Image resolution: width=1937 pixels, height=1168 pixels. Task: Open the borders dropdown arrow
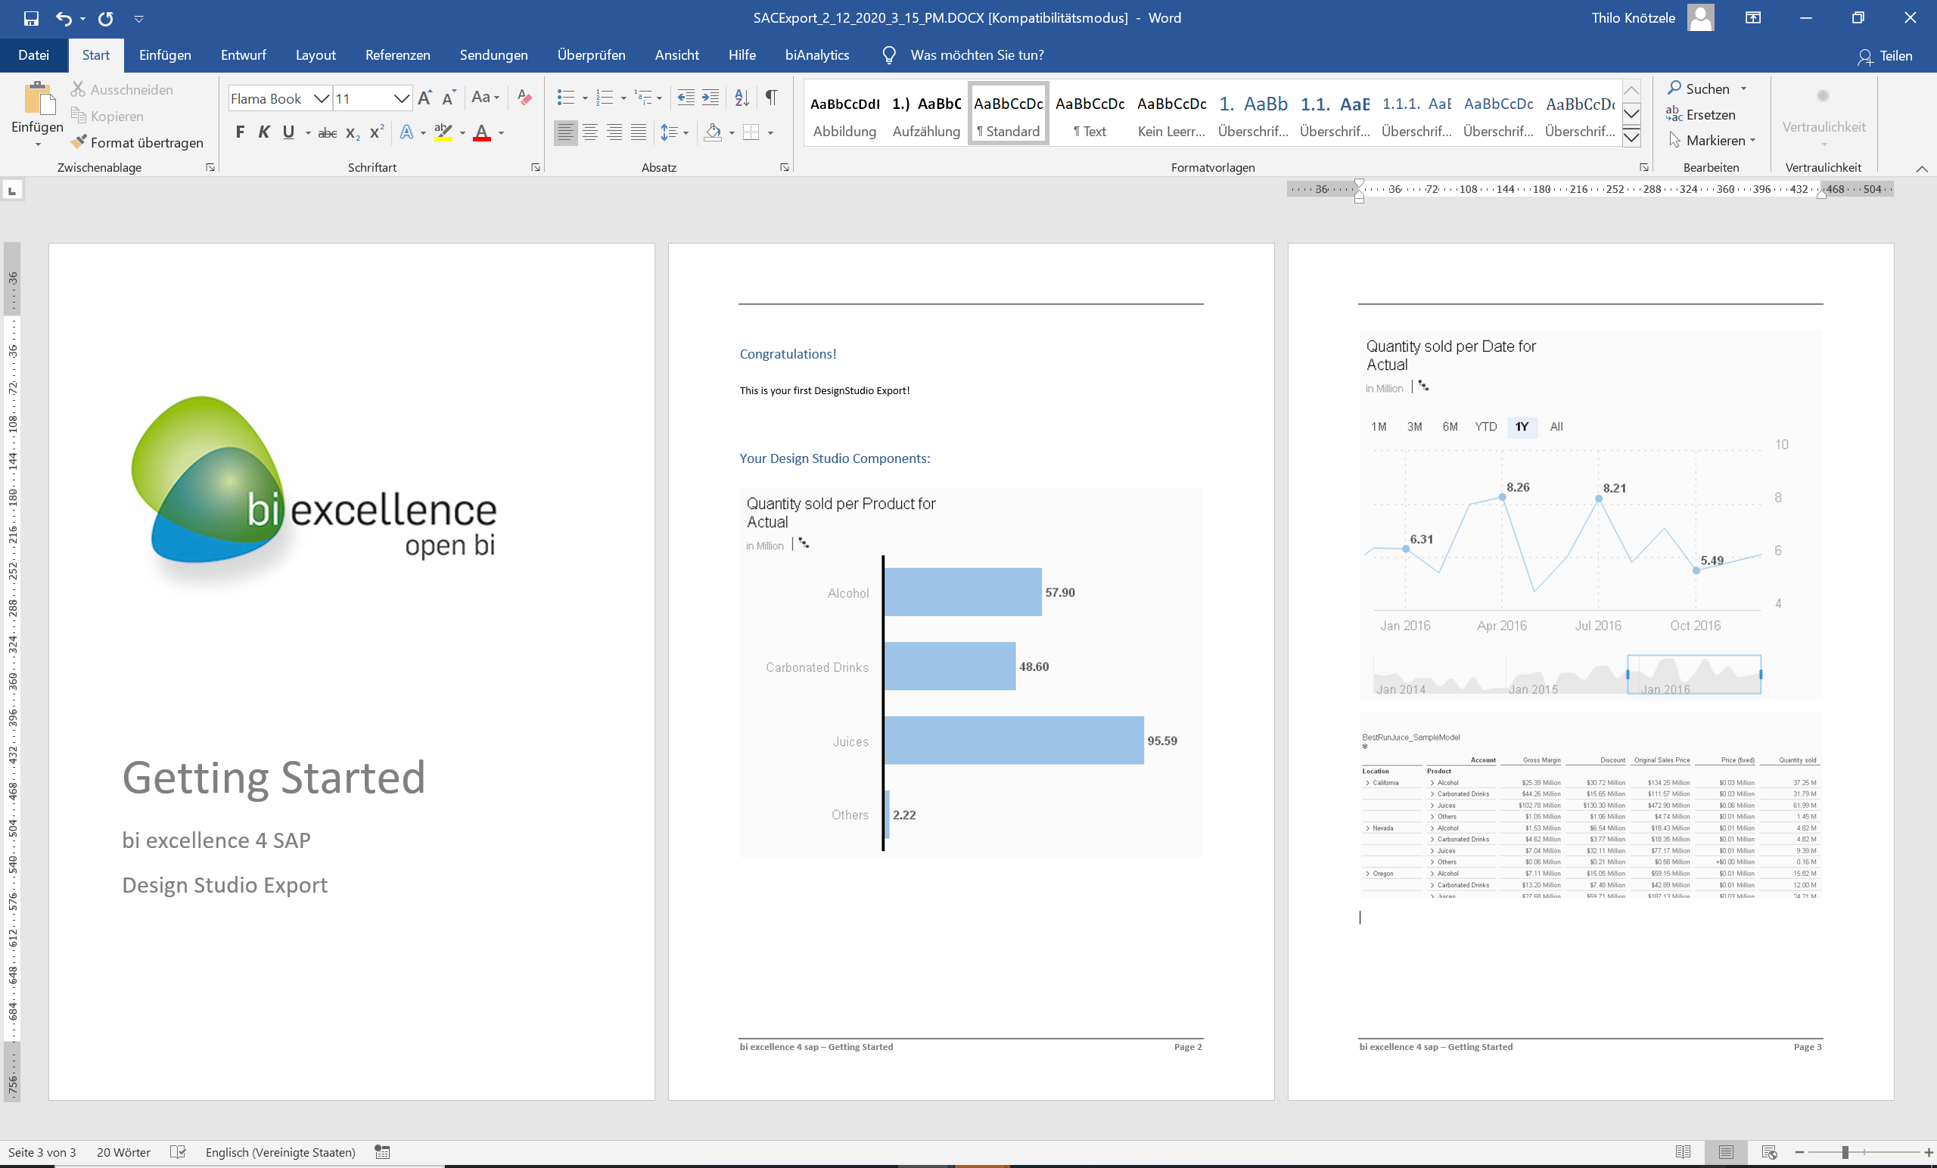point(770,133)
